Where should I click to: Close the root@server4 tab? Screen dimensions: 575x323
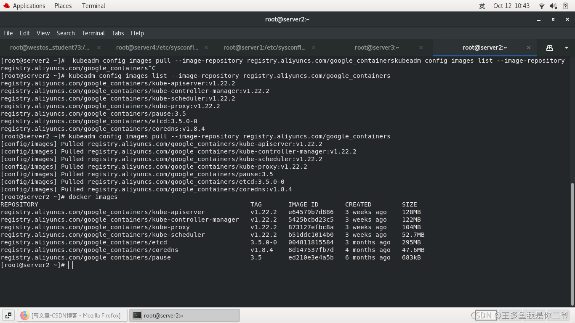(x=206, y=48)
